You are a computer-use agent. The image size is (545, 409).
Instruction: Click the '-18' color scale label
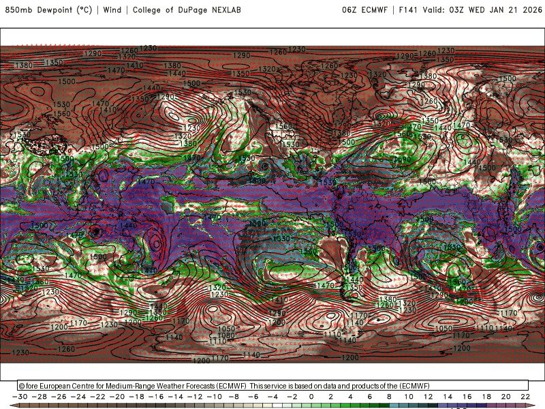click(x=137, y=397)
